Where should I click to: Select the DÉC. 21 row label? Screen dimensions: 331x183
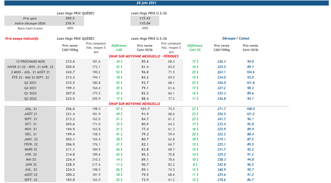(x=30, y=134)
